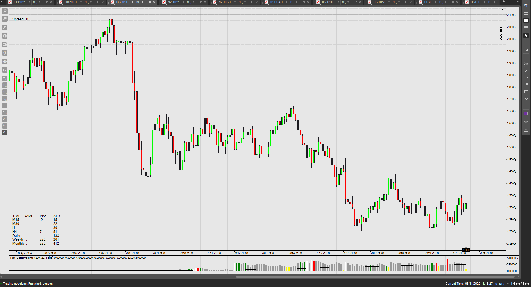The image size is (531, 287).
Task: Open the chart type candlestick icon
Action: coord(5,27)
